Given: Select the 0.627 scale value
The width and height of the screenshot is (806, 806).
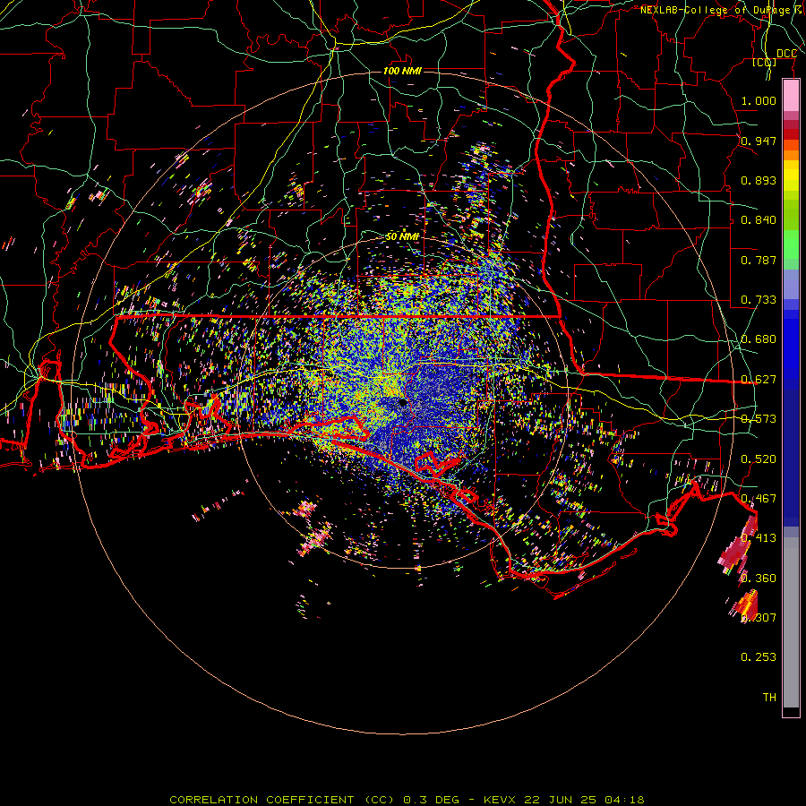Looking at the screenshot, I should pos(759,380).
